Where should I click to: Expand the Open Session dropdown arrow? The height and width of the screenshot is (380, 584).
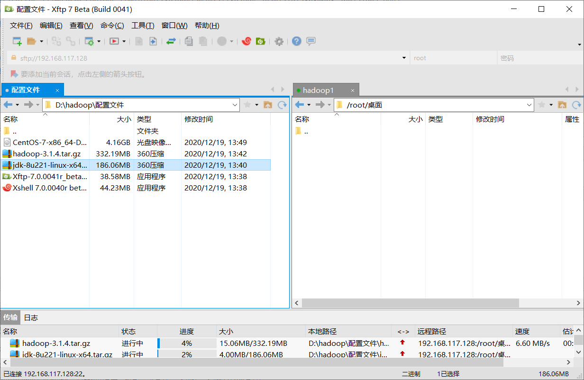pyautogui.click(x=41, y=41)
